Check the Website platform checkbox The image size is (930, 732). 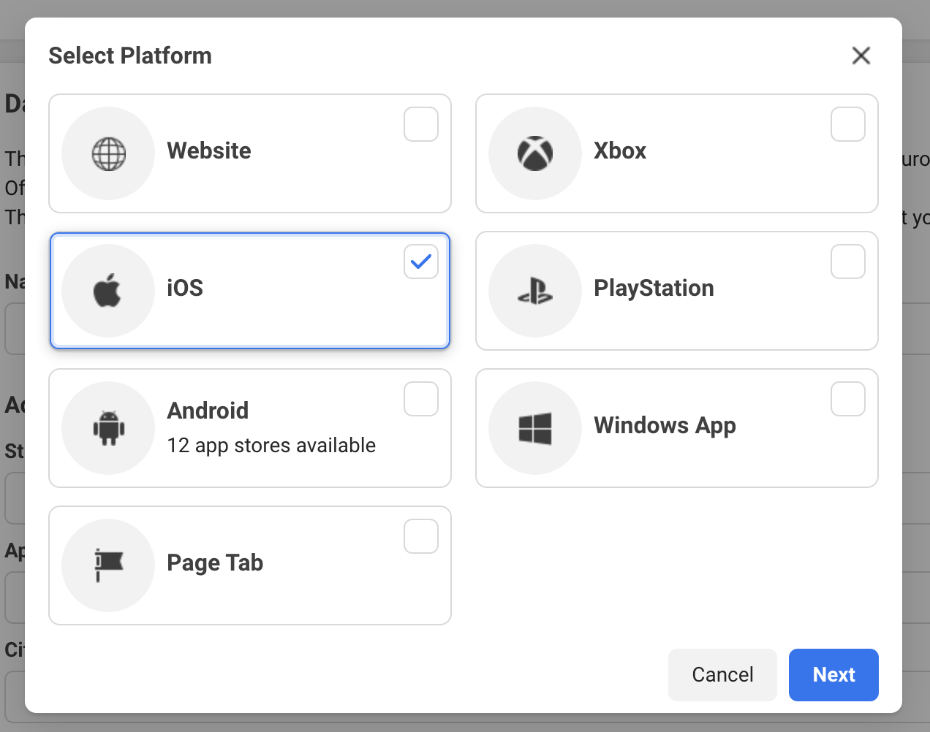tap(421, 124)
